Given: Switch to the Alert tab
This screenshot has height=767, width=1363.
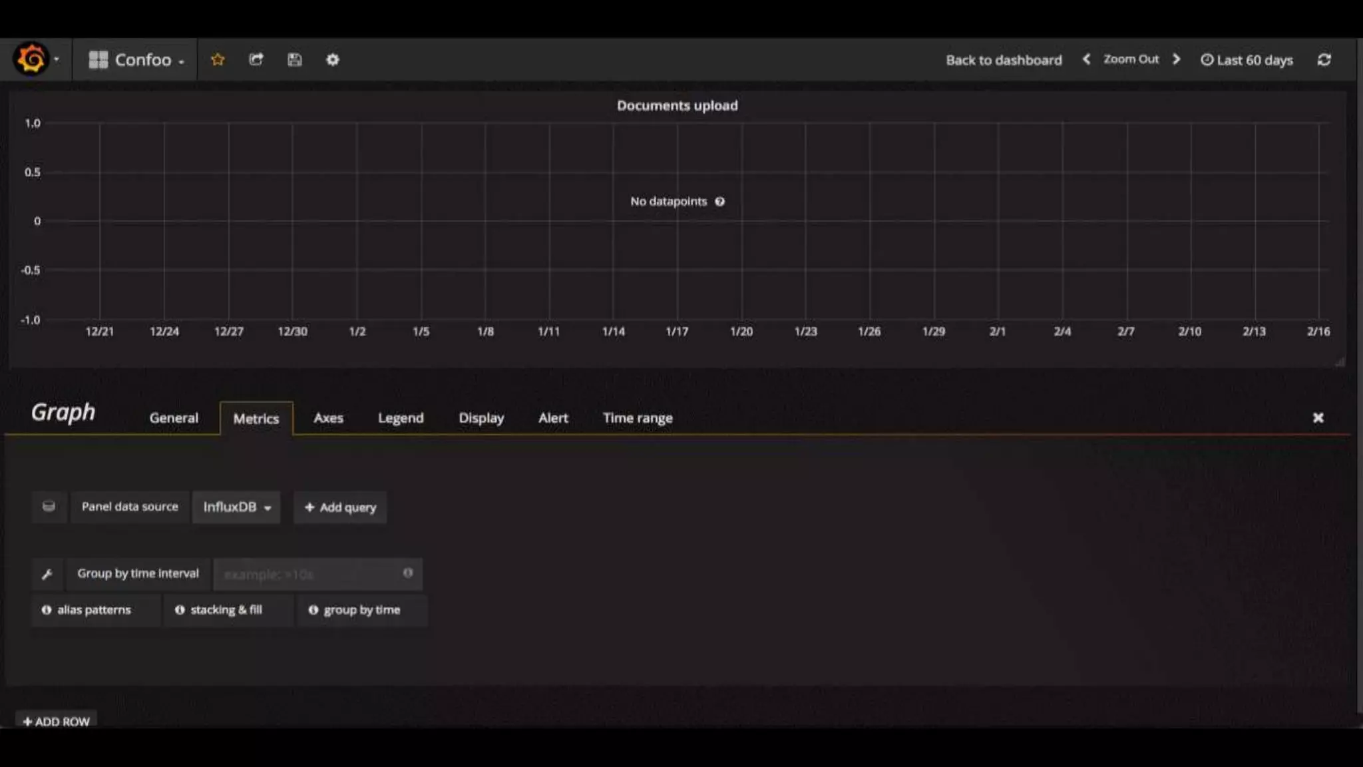Looking at the screenshot, I should tap(553, 418).
